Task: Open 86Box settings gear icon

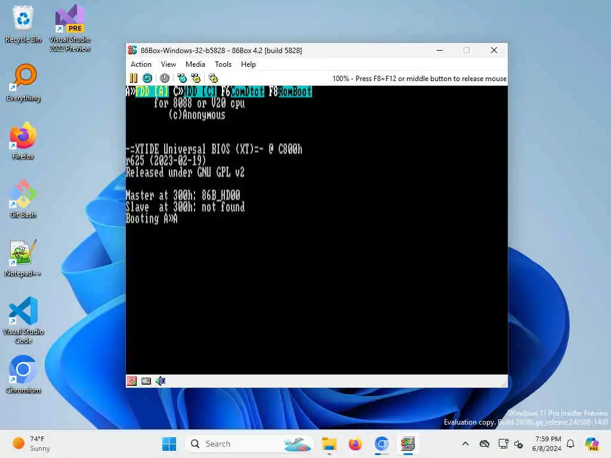Action: (x=213, y=78)
